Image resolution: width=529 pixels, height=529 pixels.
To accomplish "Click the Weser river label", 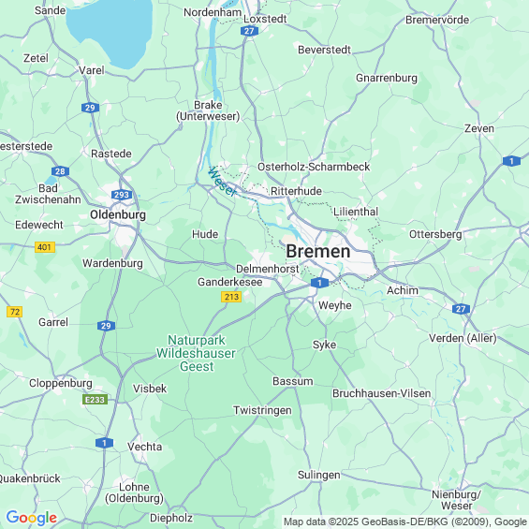I will [x=222, y=183].
